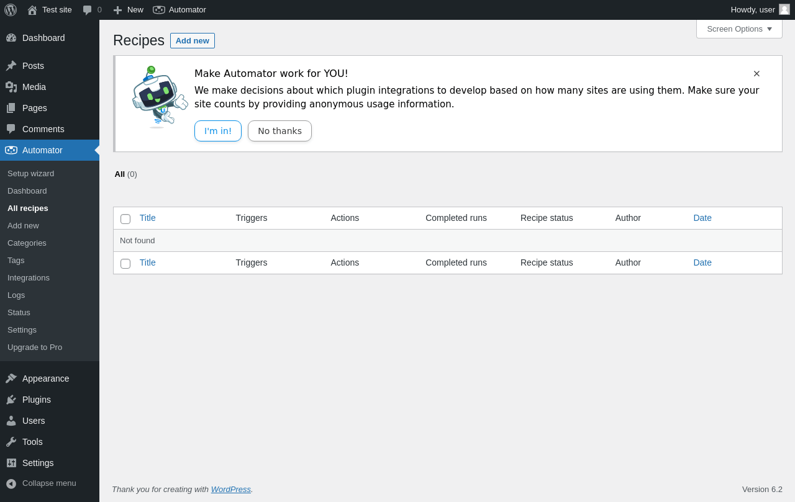Viewport: 795px width, 502px height.
Task: Click the WordPress logo icon
Action: (x=11, y=10)
